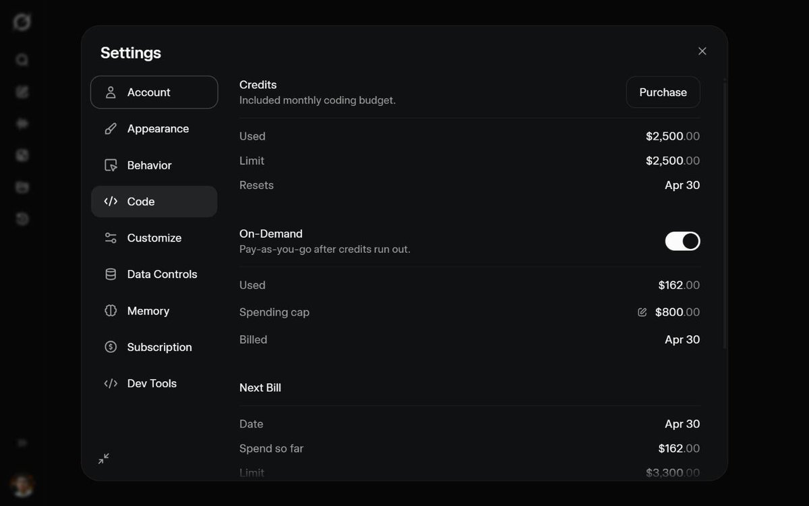
Task: Click the sliders icon beside Customize
Action: point(111,238)
